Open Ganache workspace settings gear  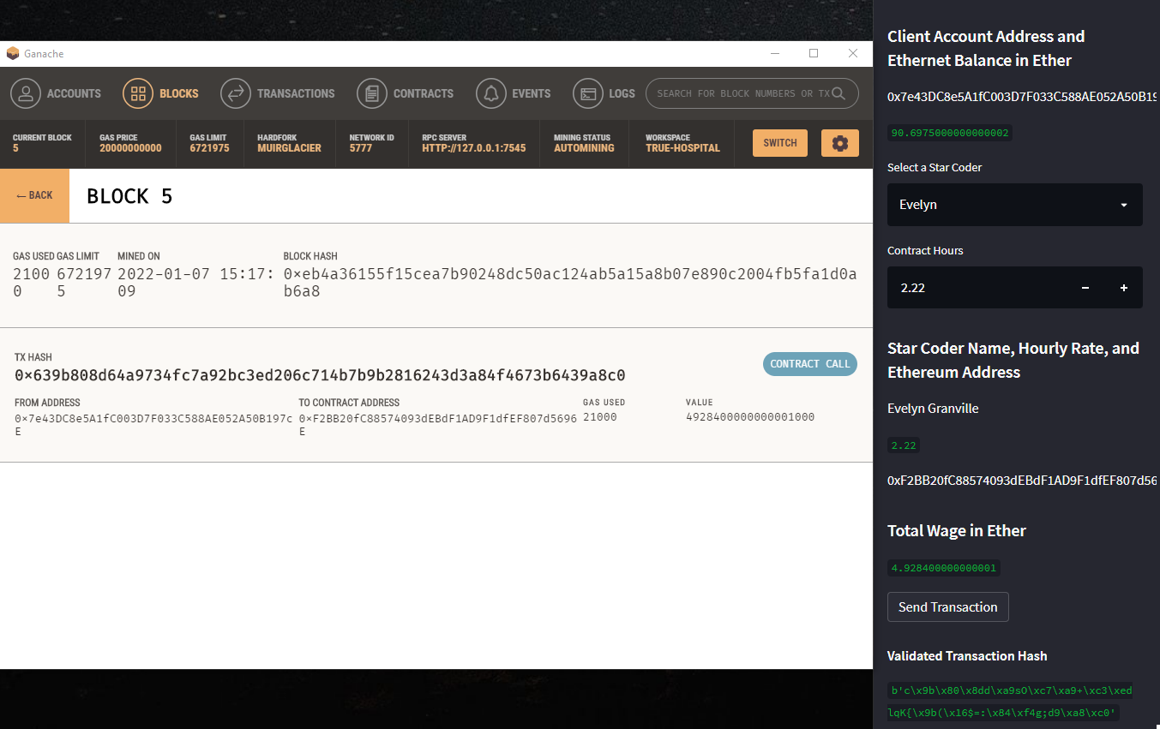pyautogui.click(x=839, y=143)
